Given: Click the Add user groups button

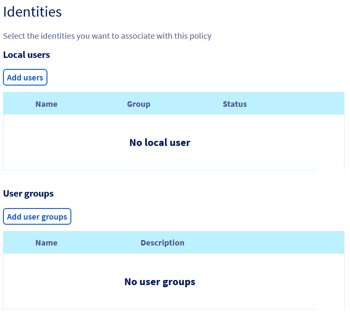Looking at the screenshot, I should pos(37,216).
